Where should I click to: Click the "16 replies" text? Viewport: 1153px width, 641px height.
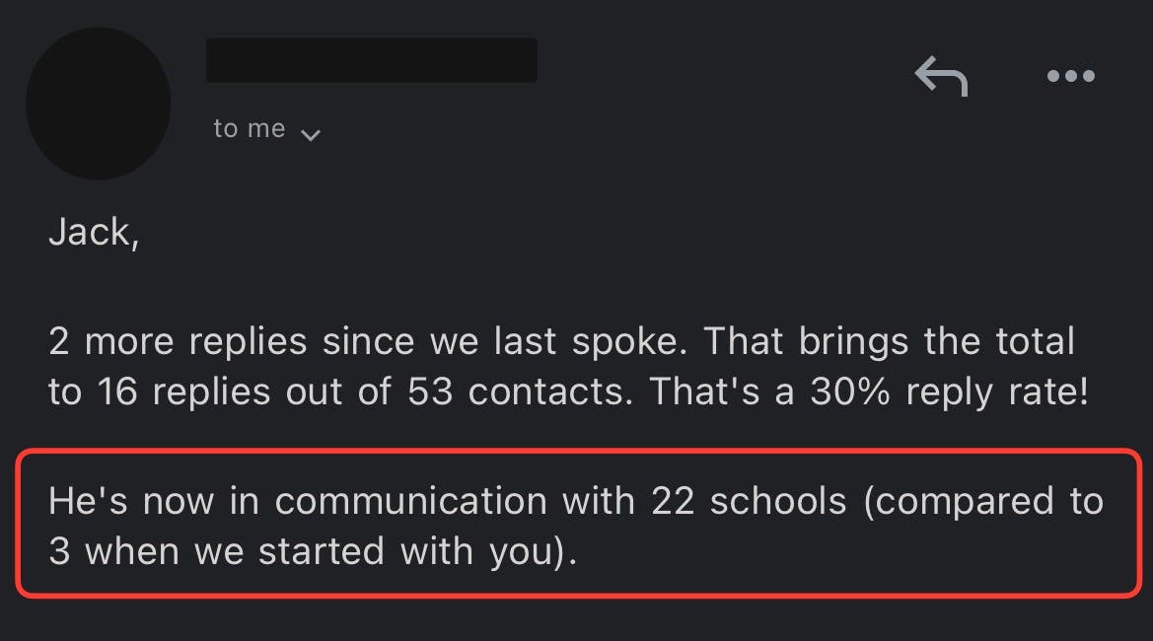pyautogui.click(x=183, y=392)
